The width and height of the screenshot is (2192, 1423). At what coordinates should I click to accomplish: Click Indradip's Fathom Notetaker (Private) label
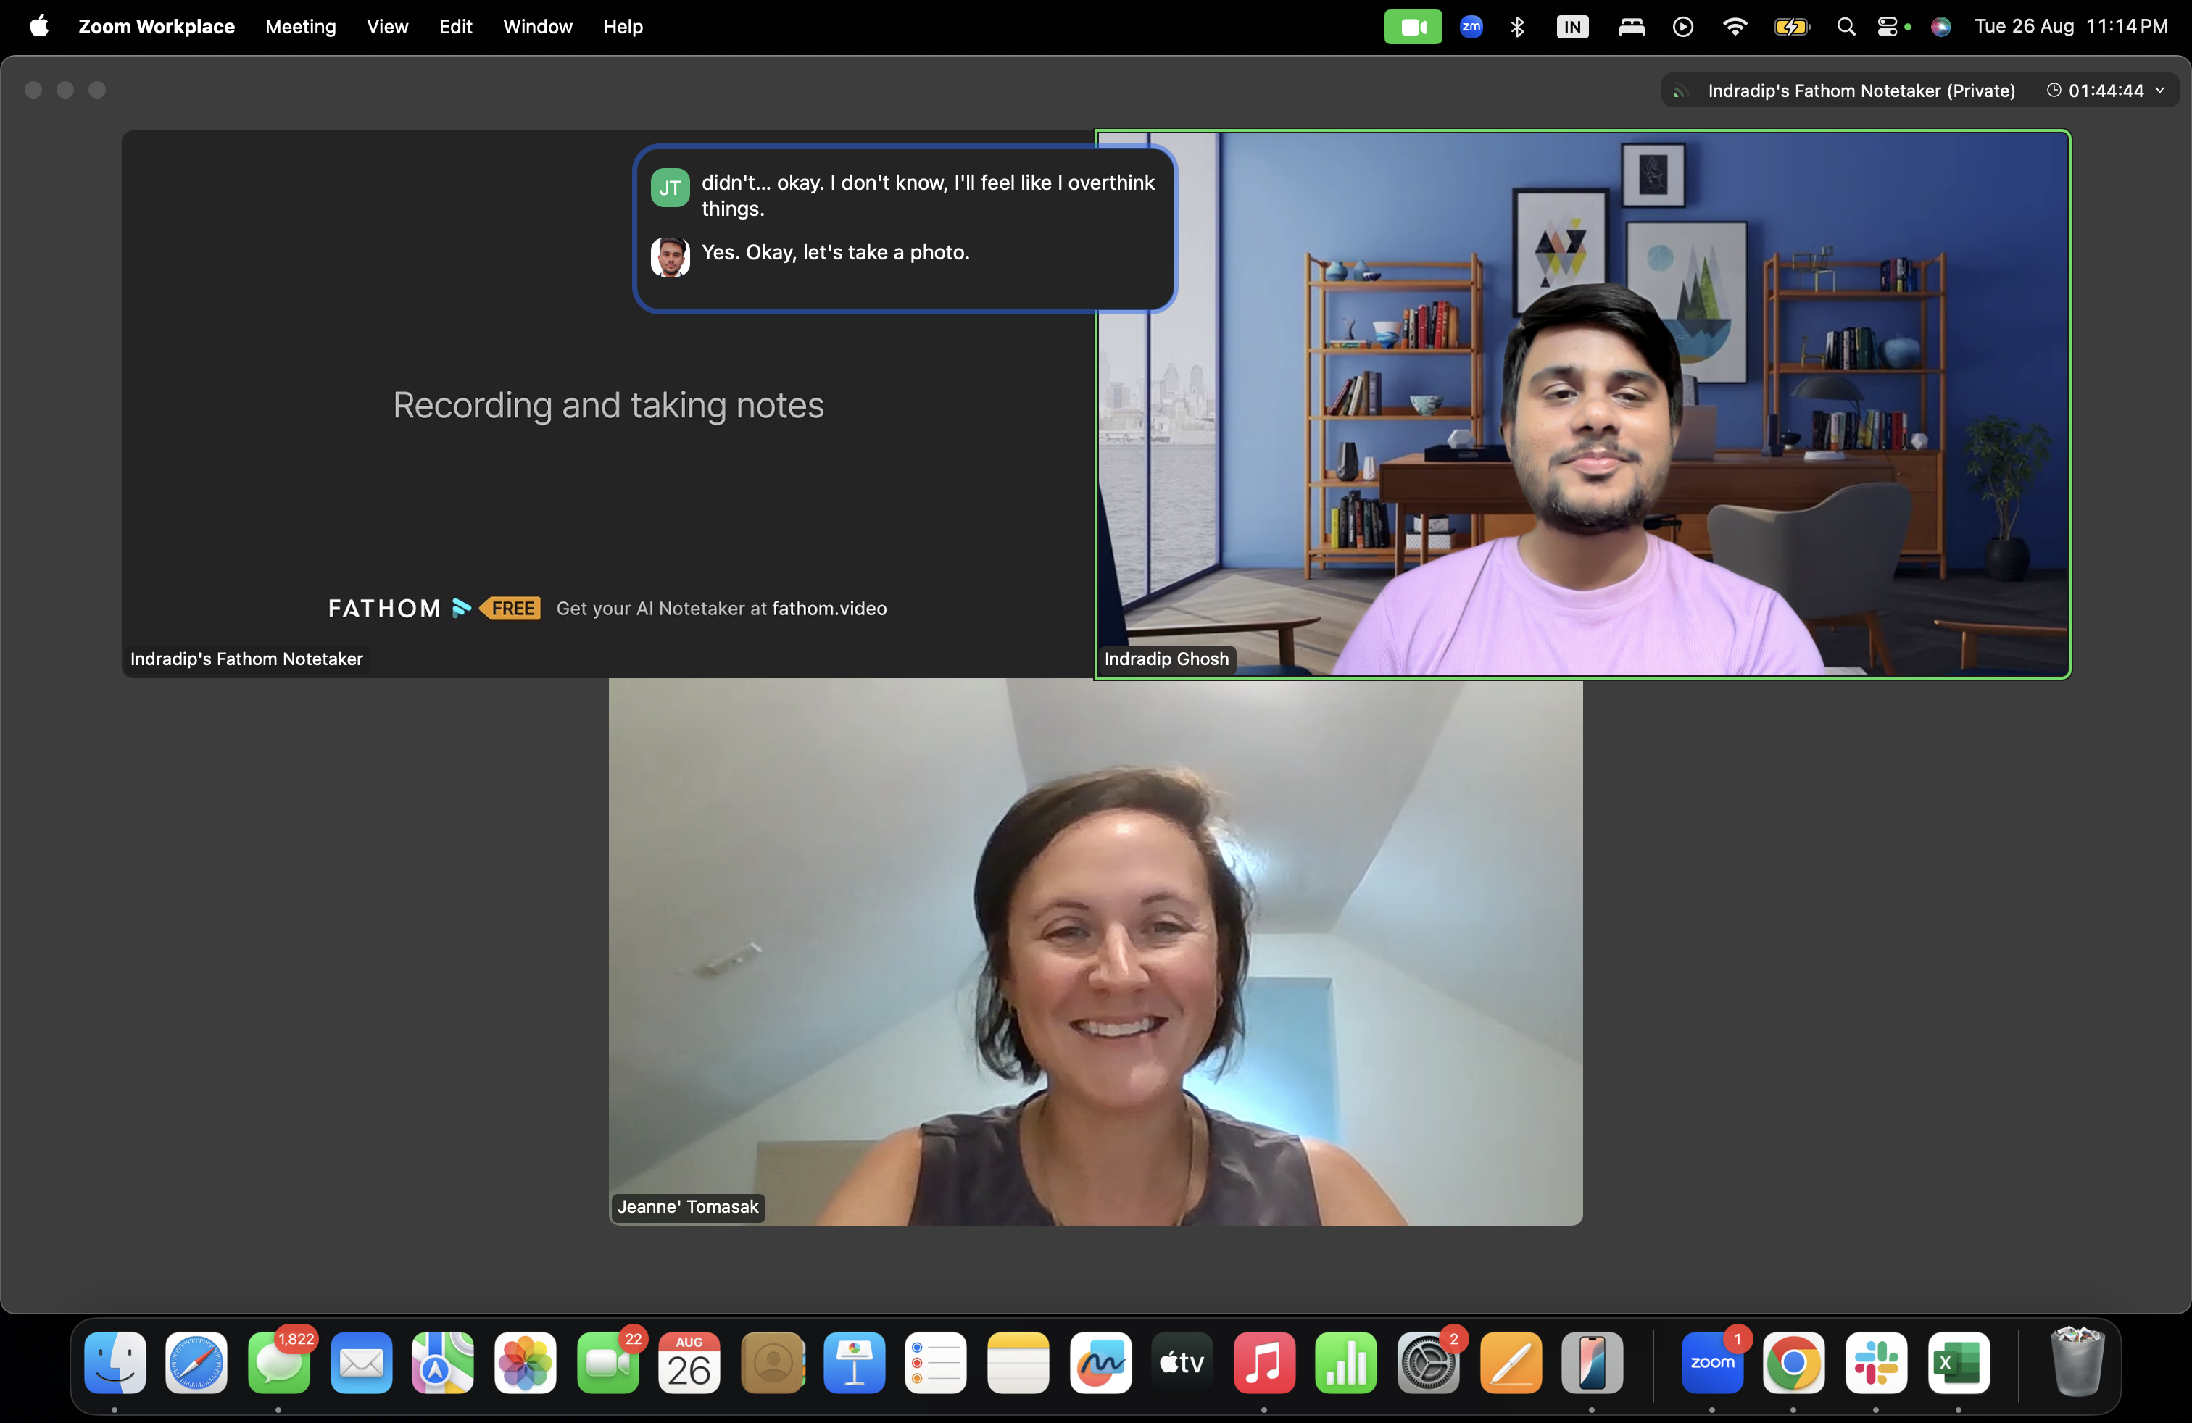click(1861, 90)
